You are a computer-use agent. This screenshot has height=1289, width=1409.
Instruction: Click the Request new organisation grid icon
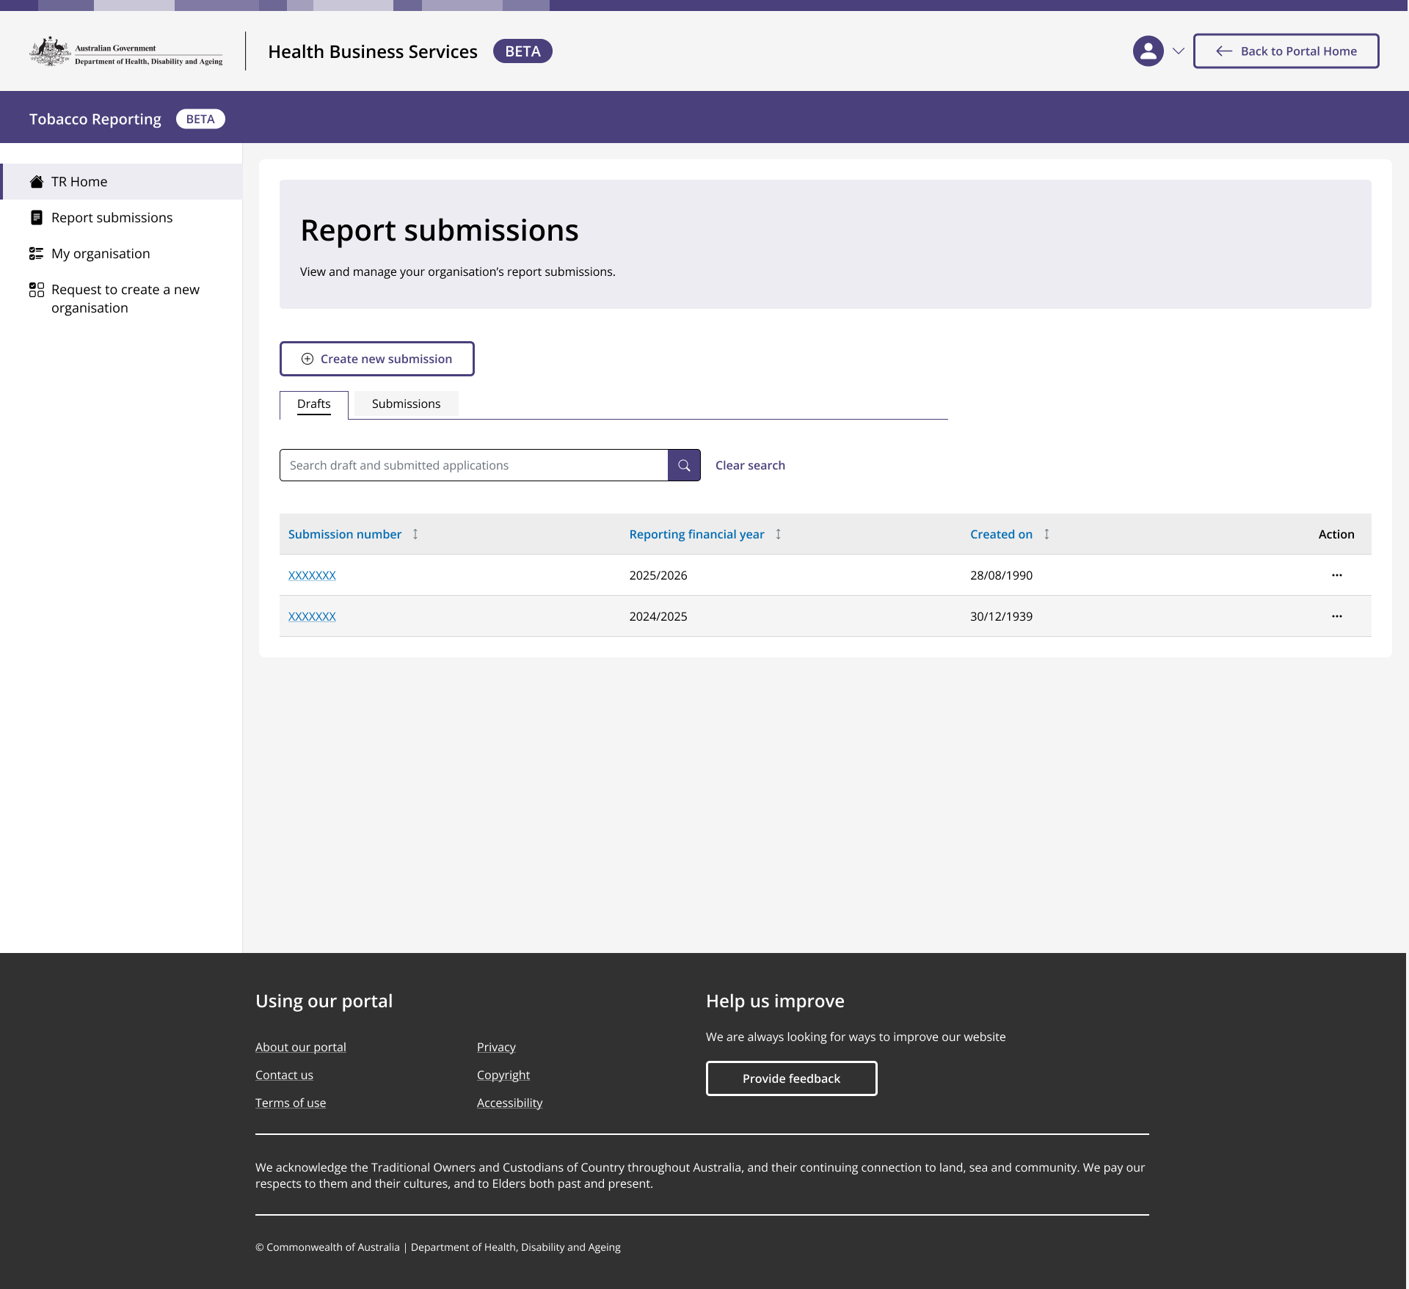(x=37, y=290)
